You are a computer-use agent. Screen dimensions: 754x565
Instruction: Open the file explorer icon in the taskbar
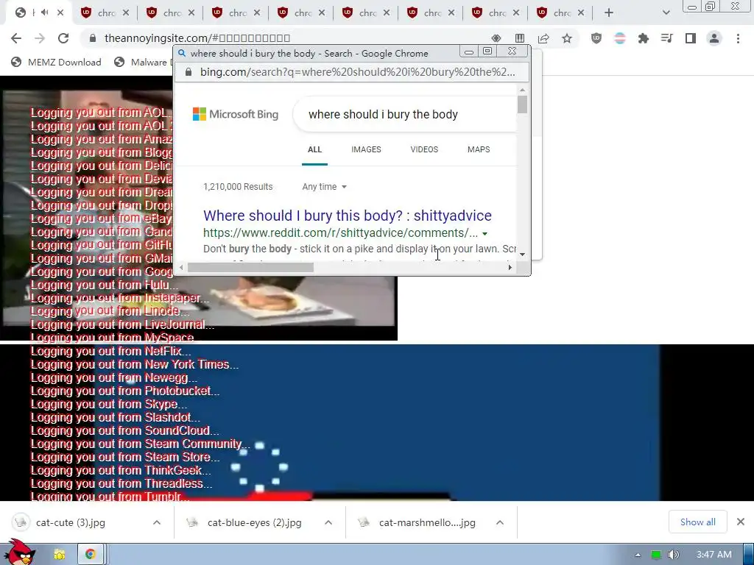59,555
